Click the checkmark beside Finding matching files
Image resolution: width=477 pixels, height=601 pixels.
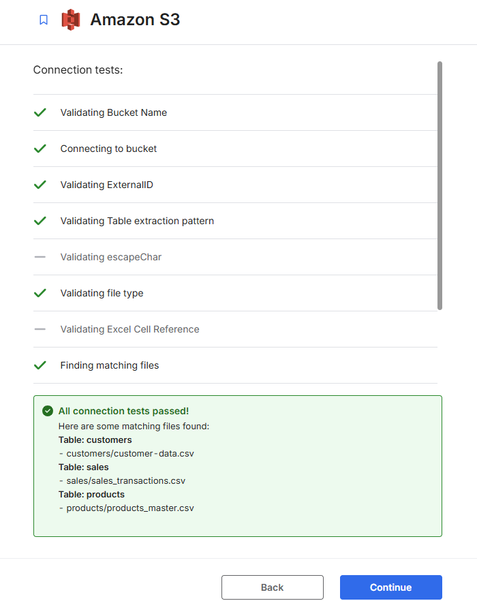tap(40, 365)
